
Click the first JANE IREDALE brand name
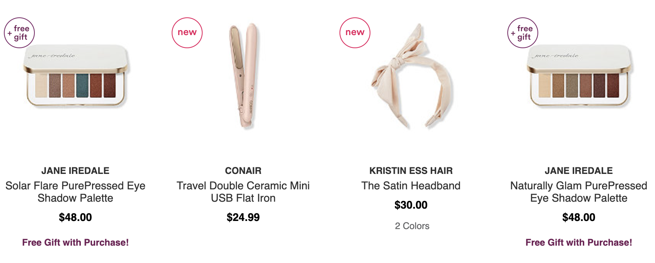coord(75,171)
